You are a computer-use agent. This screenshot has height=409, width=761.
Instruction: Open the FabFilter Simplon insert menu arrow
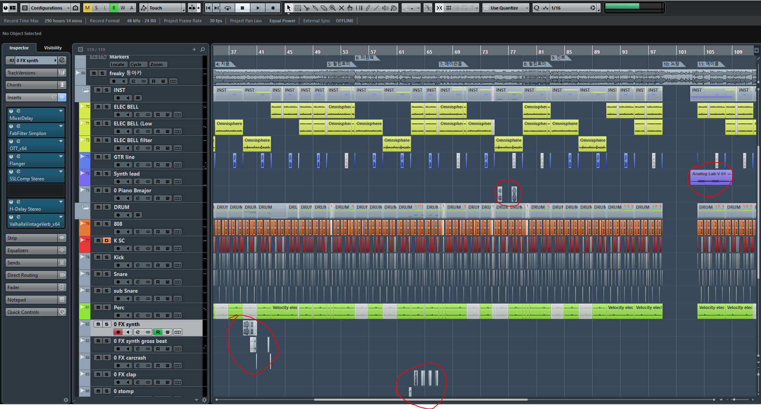point(61,126)
